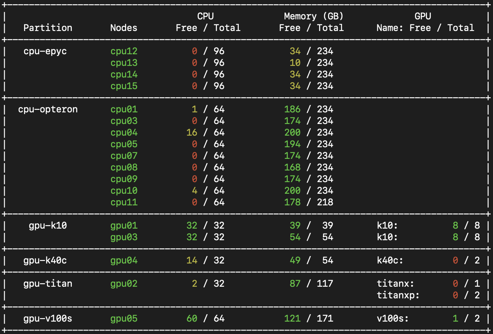Click the Nodes column header

pyautogui.click(x=123, y=28)
